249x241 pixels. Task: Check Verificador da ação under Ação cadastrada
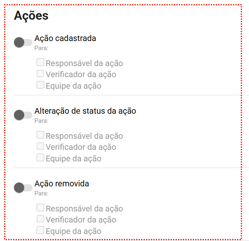coord(40,74)
